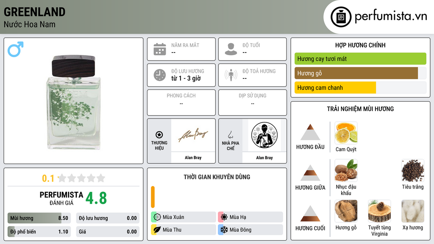Click the Mùa Thu leaf icon

(157, 230)
